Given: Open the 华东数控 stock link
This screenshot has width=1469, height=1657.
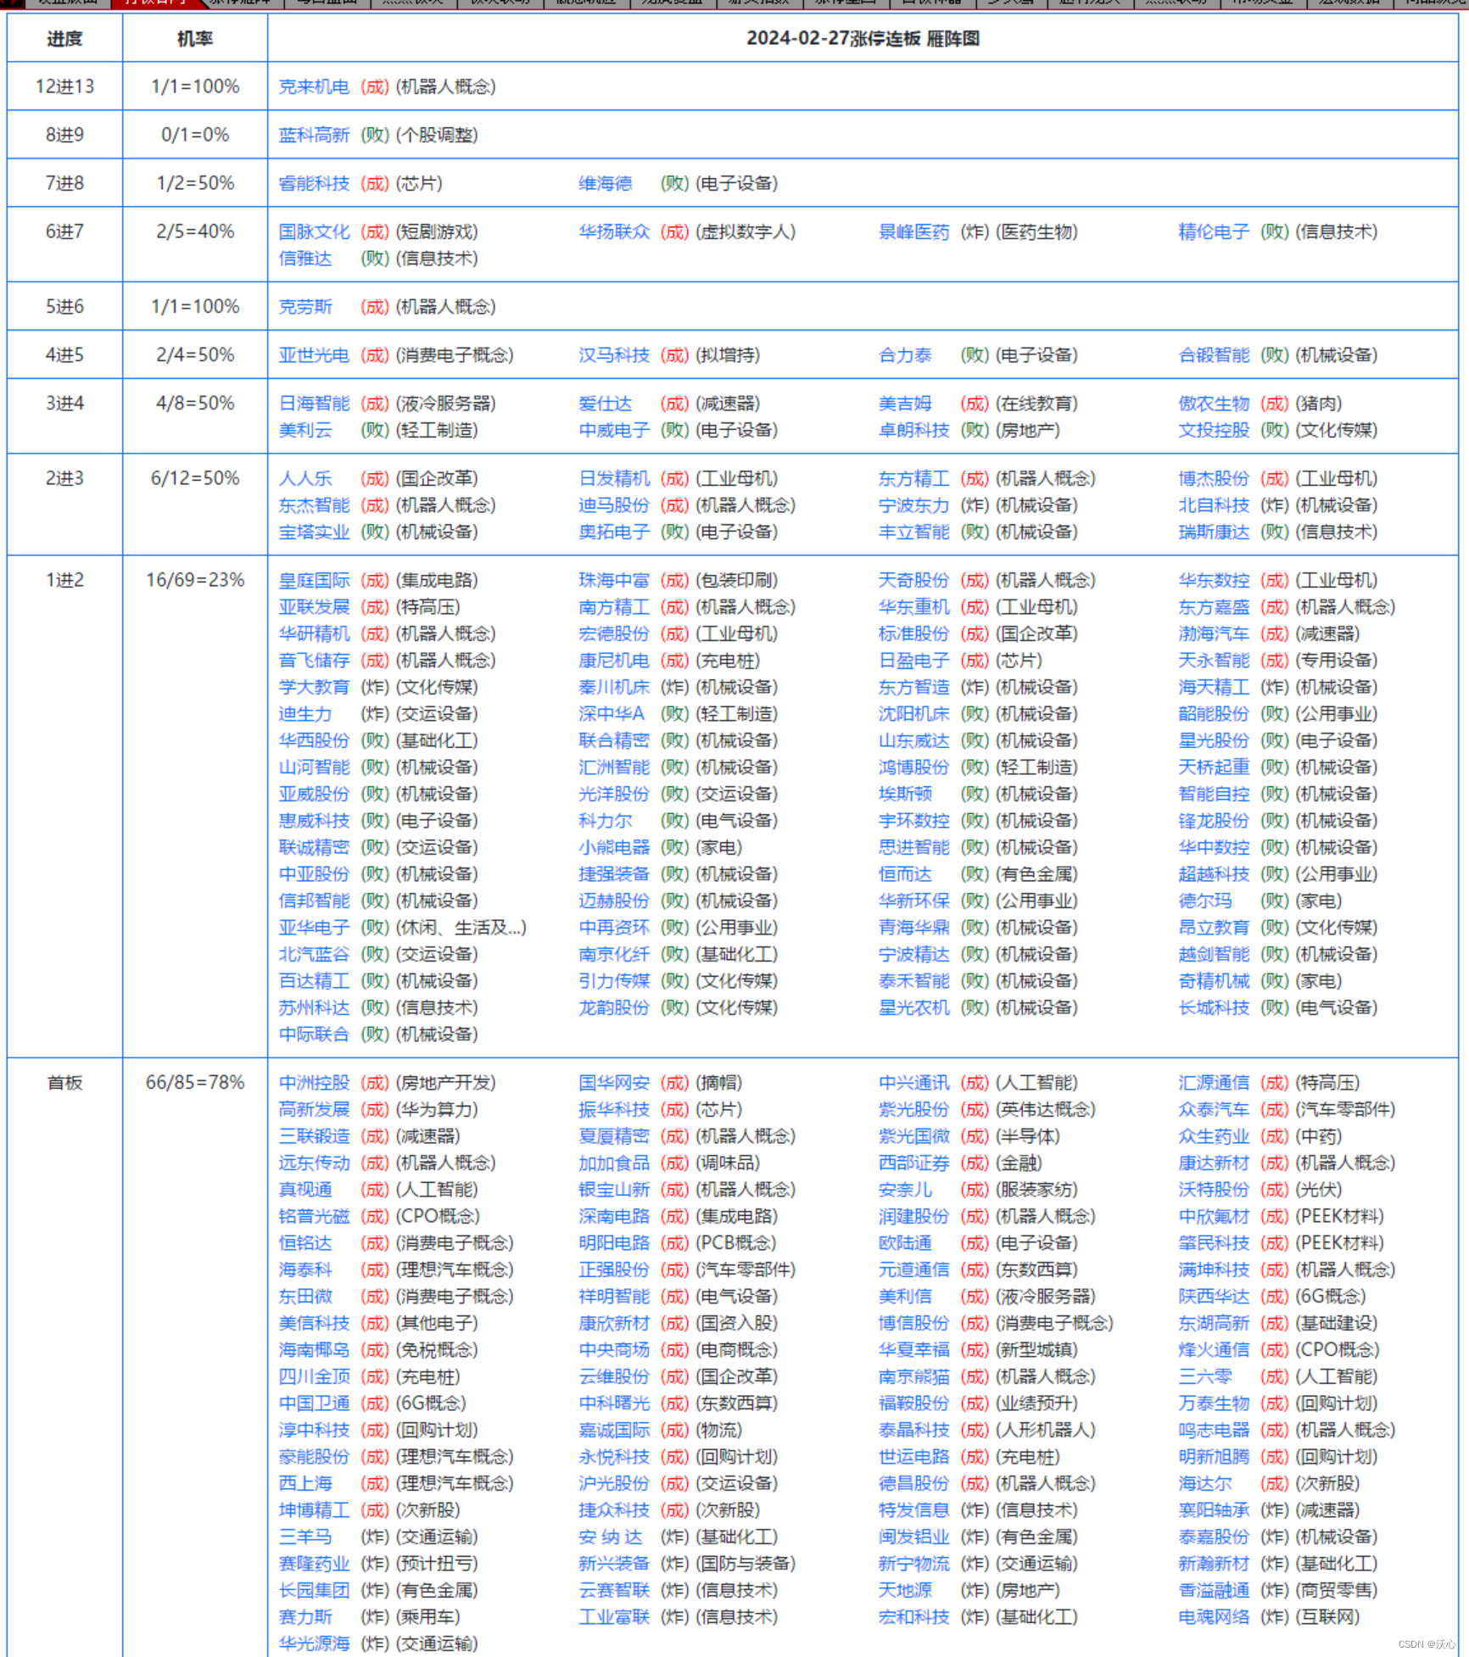Looking at the screenshot, I should [x=1214, y=580].
